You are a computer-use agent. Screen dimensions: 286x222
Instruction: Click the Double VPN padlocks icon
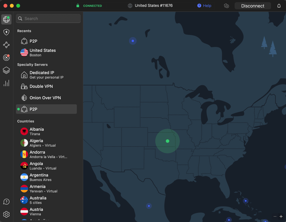[x=24, y=86]
